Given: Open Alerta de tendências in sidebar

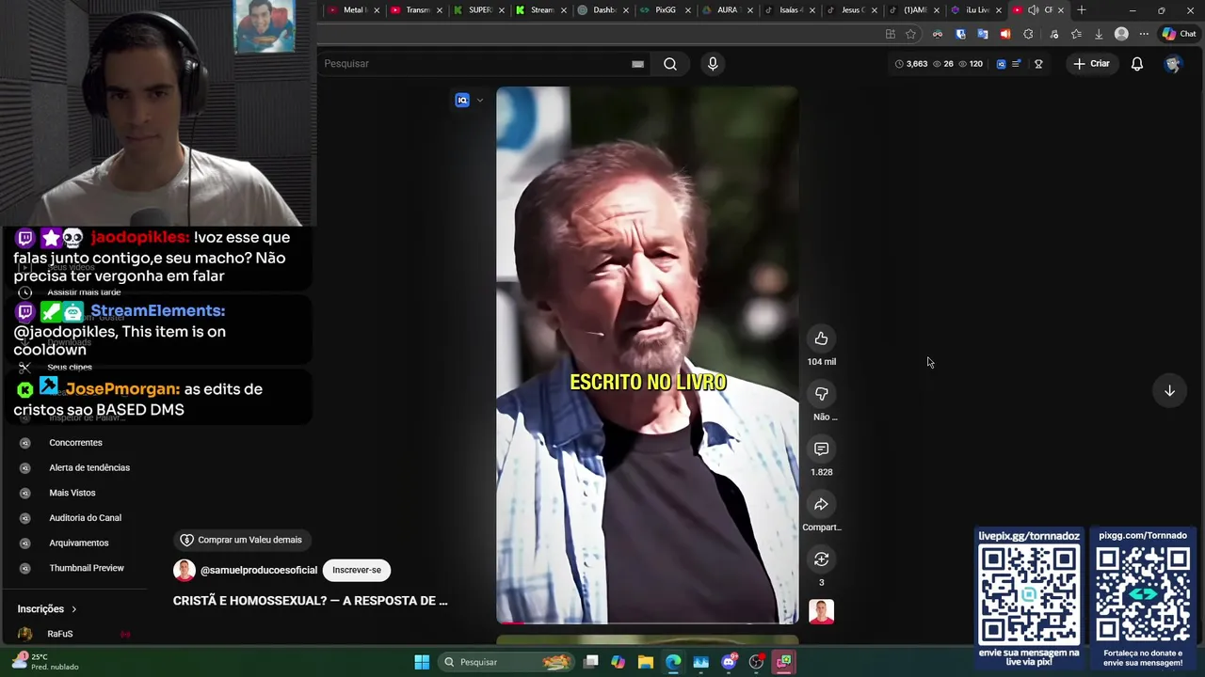Looking at the screenshot, I should (89, 468).
